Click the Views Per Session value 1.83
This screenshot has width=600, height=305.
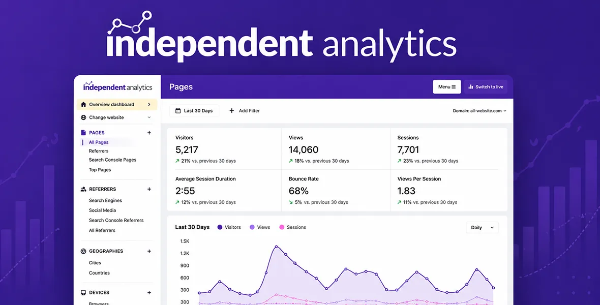[x=406, y=191]
